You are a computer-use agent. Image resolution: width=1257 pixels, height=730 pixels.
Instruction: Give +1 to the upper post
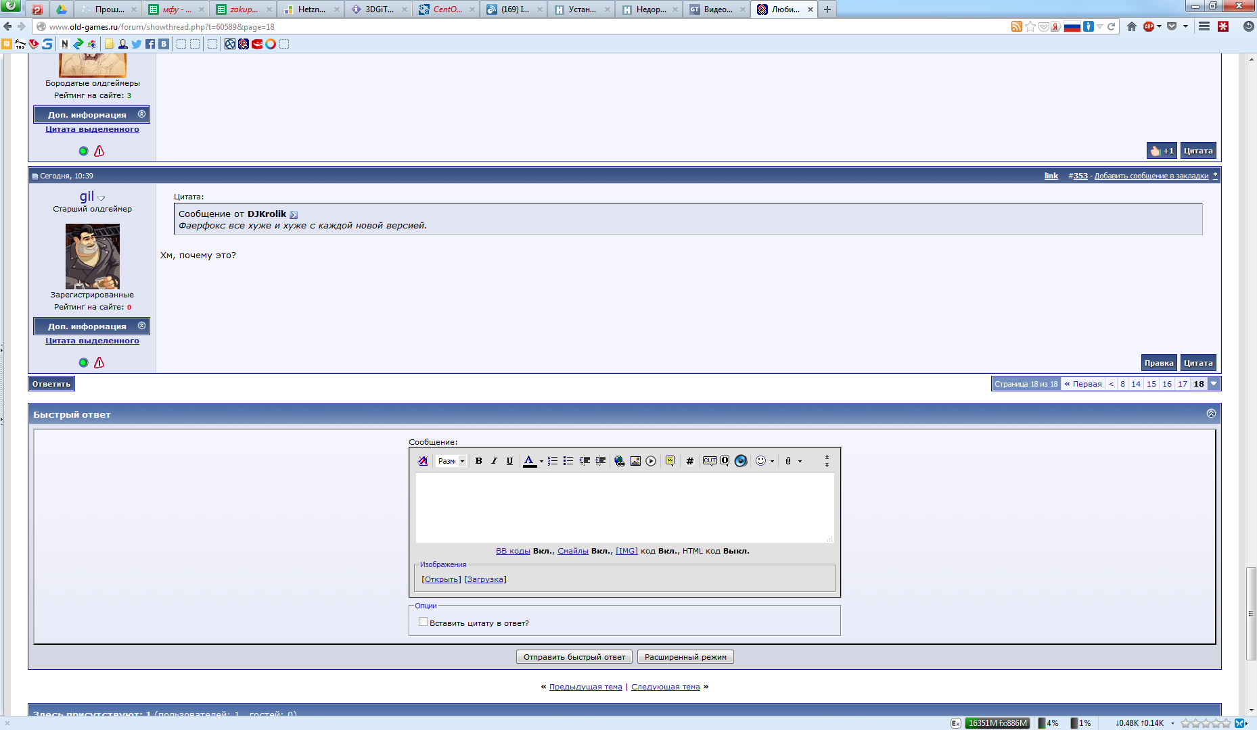[x=1162, y=151]
